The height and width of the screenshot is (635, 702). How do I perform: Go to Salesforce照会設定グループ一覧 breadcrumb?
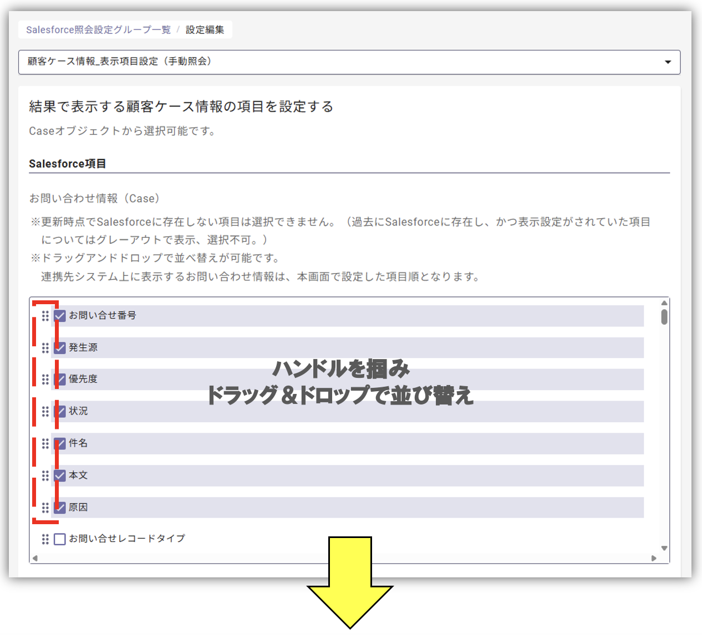[x=98, y=30]
